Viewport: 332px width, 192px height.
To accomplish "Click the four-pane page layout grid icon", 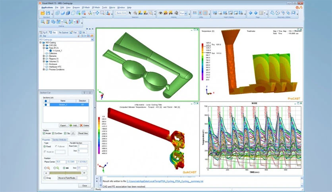I will 261,13.
